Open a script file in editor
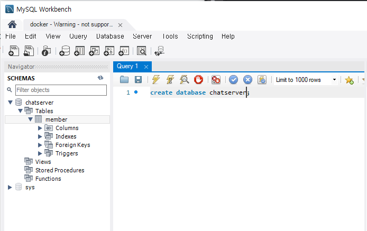 point(124,80)
